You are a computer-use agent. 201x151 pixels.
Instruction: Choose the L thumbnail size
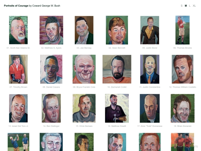(190, 6)
